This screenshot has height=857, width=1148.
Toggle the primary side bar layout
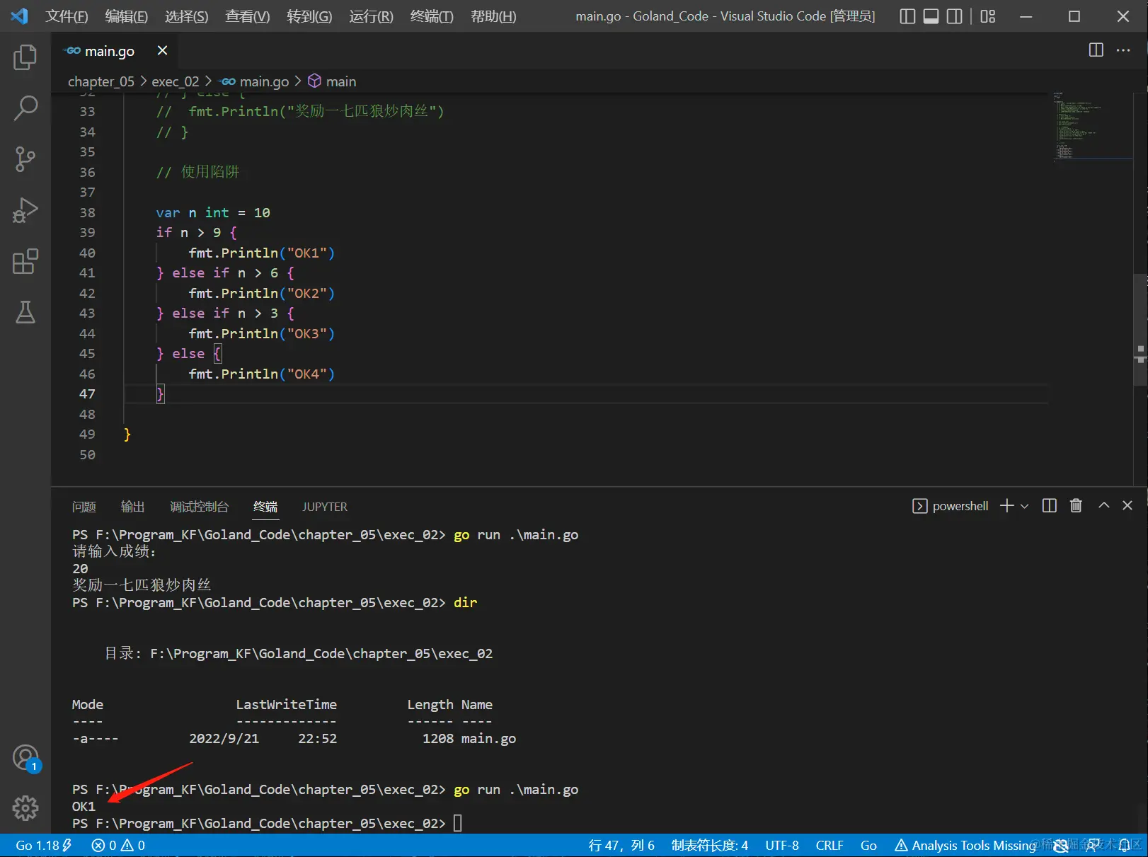click(907, 16)
